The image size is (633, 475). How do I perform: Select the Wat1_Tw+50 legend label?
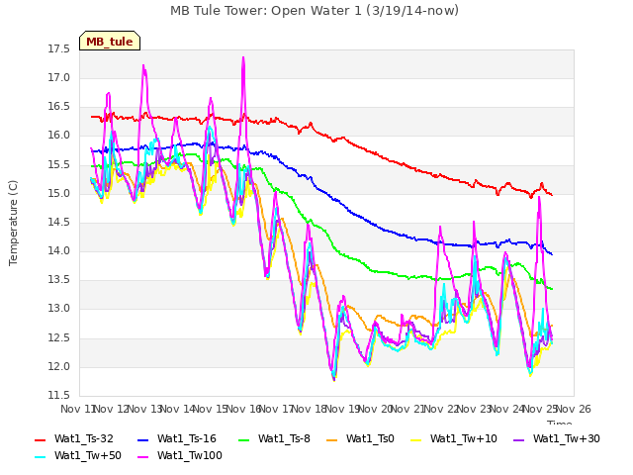[88, 455]
